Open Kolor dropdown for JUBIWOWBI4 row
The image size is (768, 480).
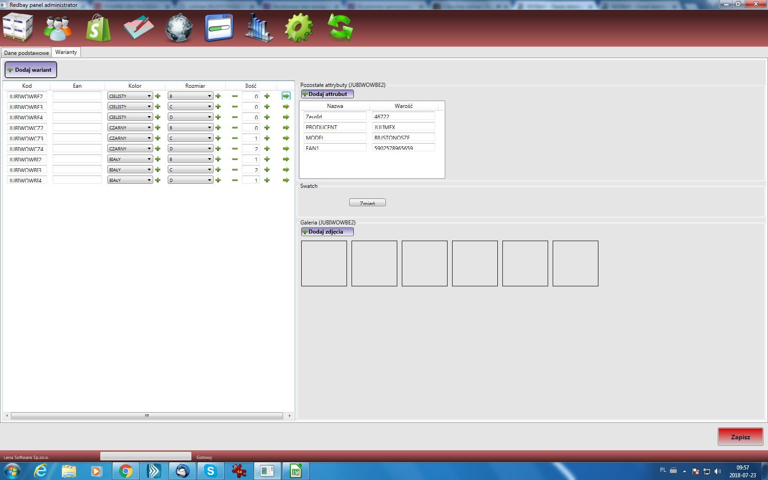(x=149, y=180)
